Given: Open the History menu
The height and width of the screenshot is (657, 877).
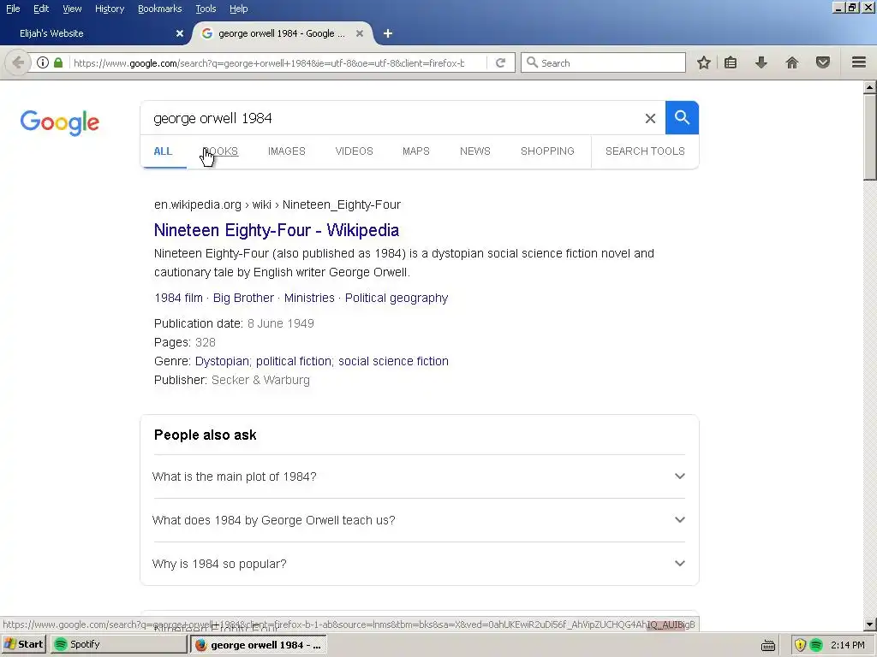Looking at the screenshot, I should (110, 9).
